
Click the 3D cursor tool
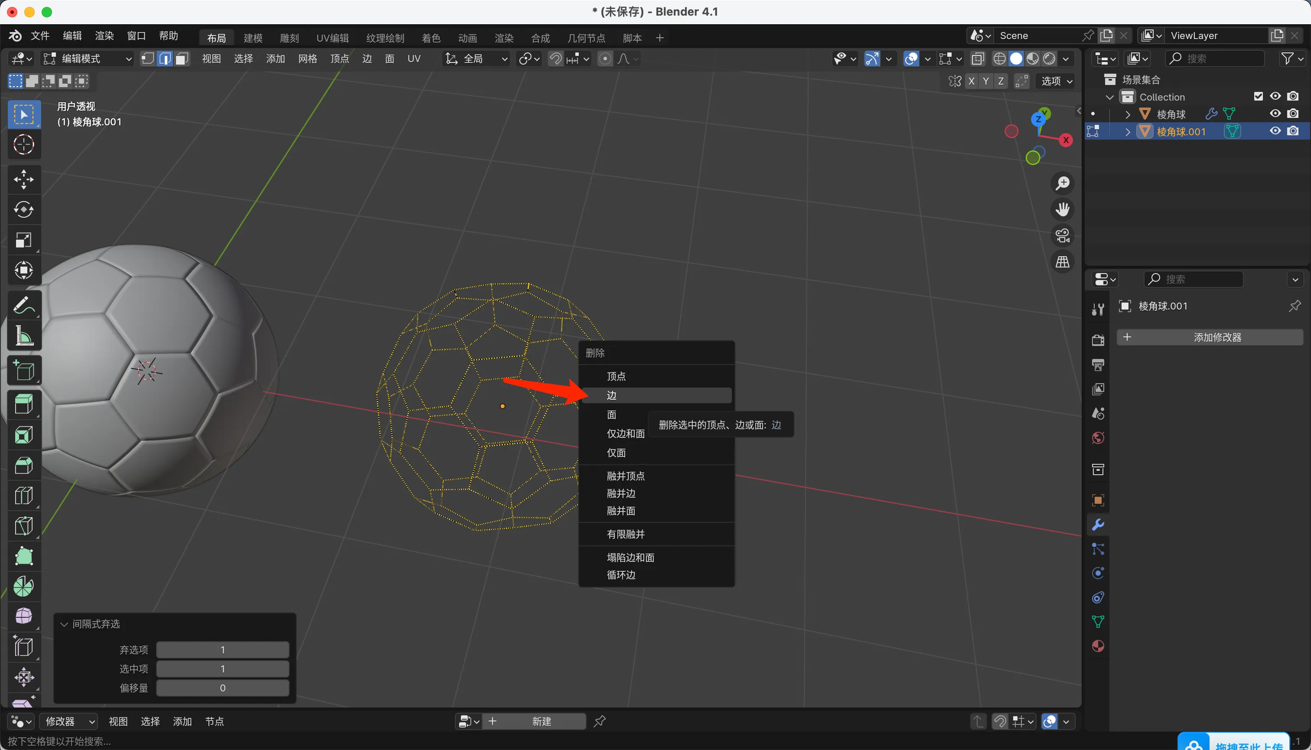24,145
